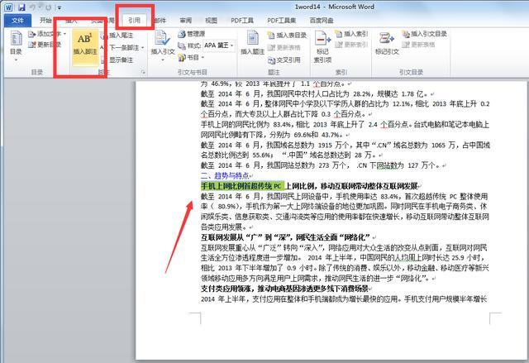The width and height of the screenshot is (529, 363).
Task: Switch to the PDF工具 tab
Action: (242, 21)
